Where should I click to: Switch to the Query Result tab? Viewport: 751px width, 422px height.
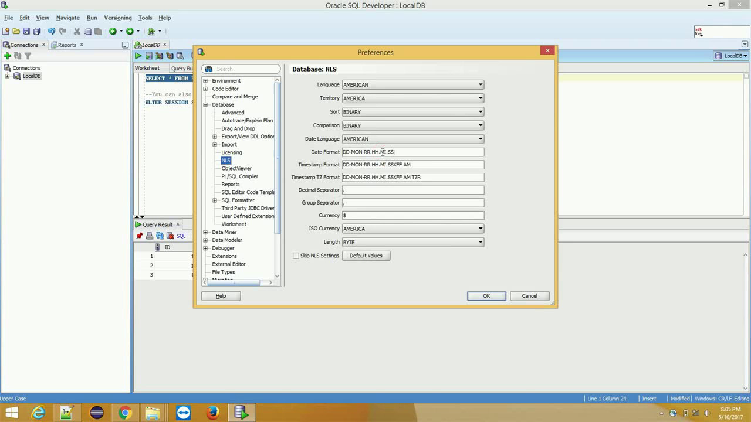[x=157, y=224]
